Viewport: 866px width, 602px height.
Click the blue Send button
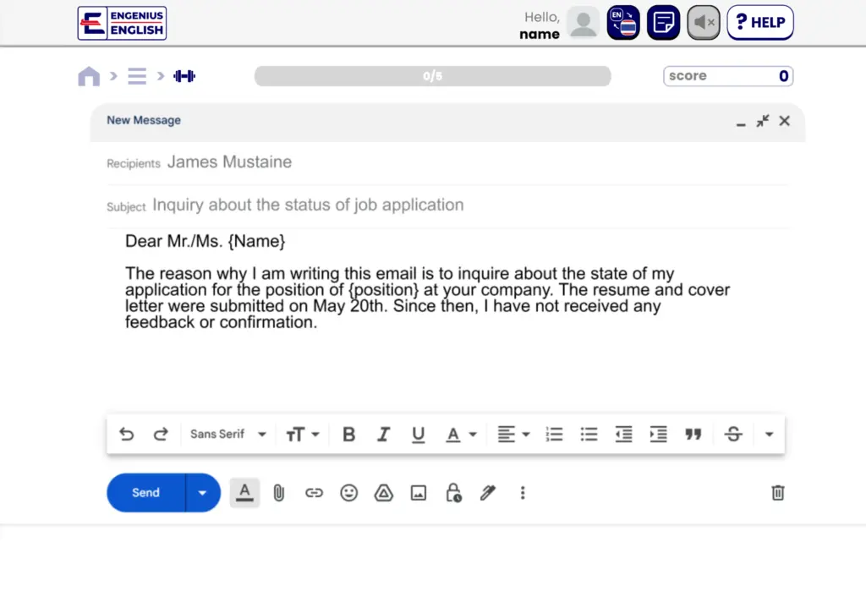[x=145, y=493]
